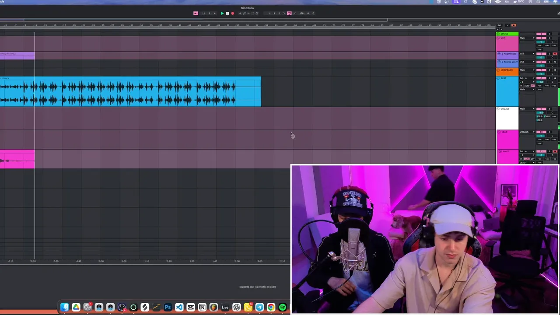Click the VOCALS track volume -6.0 field
The width and height of the screenshot is (560, 315).
[x=541, y=112]
